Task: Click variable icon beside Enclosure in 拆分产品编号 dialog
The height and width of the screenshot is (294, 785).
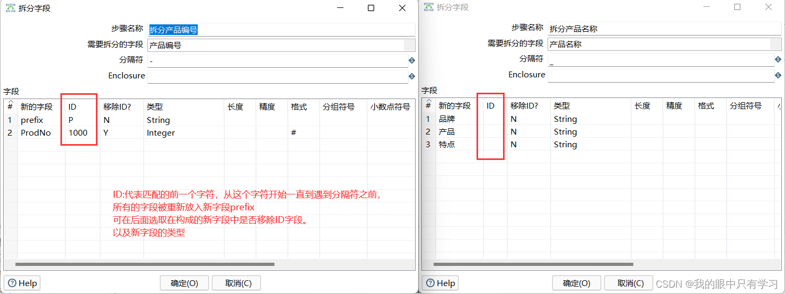Action: pos(412,76)
